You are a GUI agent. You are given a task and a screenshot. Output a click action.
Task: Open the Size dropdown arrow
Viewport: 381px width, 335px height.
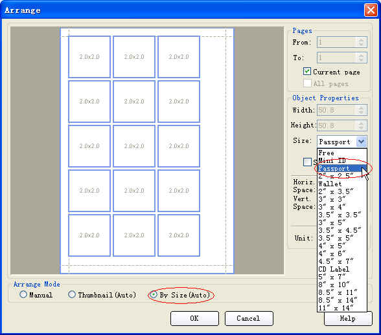click(361, 142)
